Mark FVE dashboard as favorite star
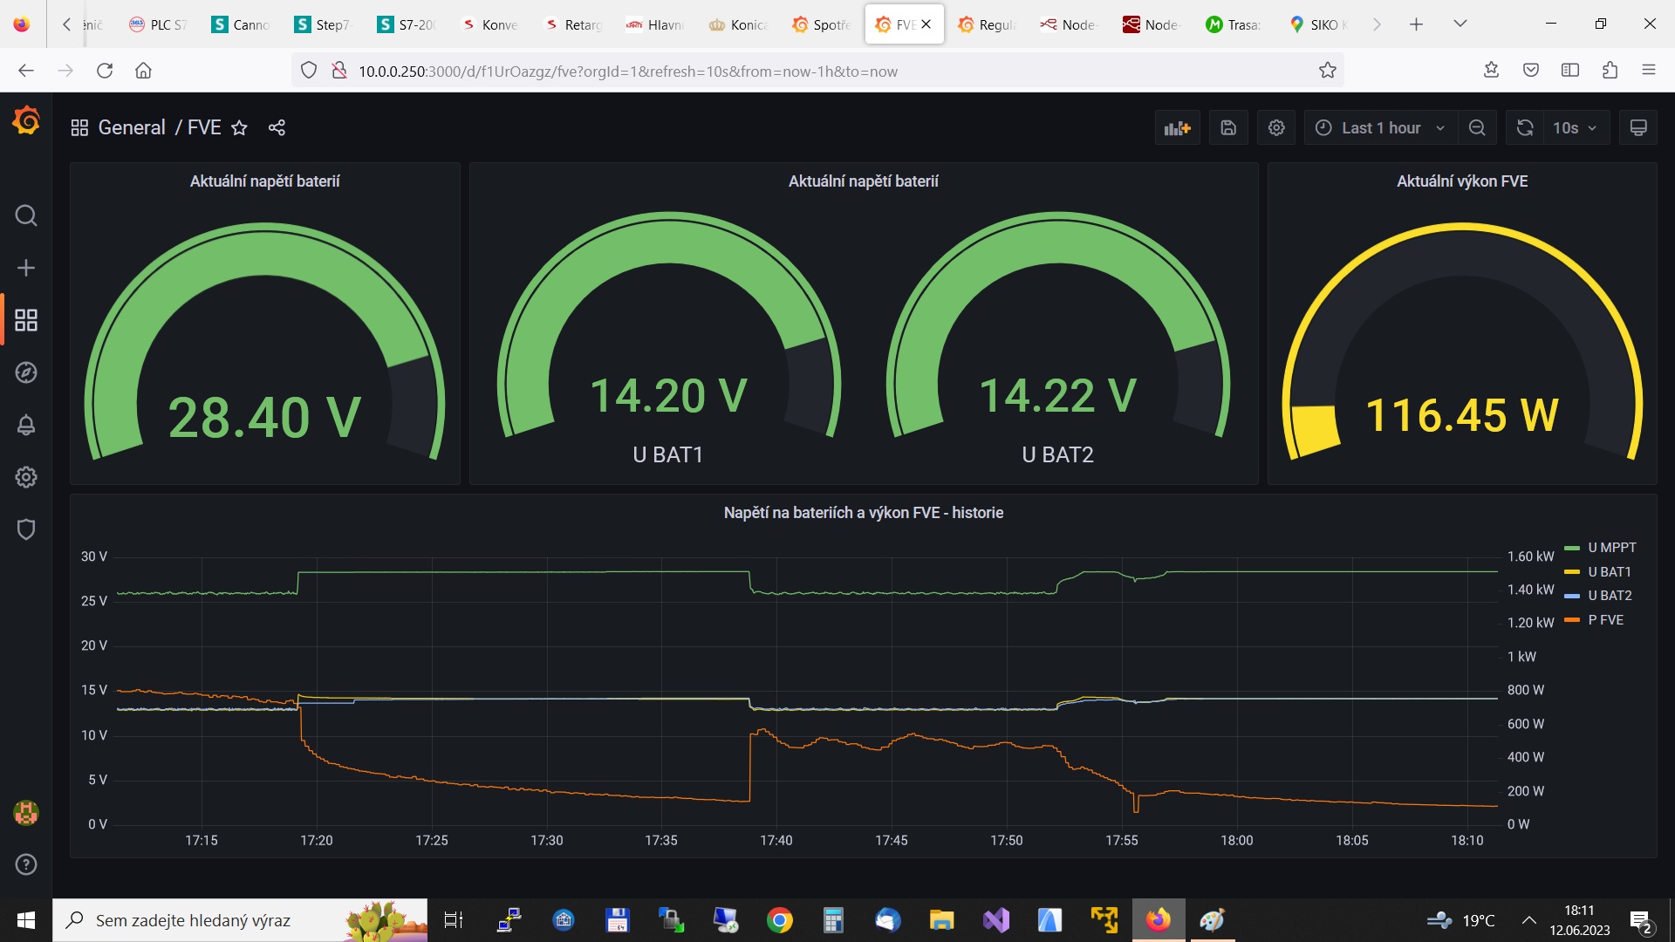The width and height of the screenshot is (1675, 942). (239, 128)
